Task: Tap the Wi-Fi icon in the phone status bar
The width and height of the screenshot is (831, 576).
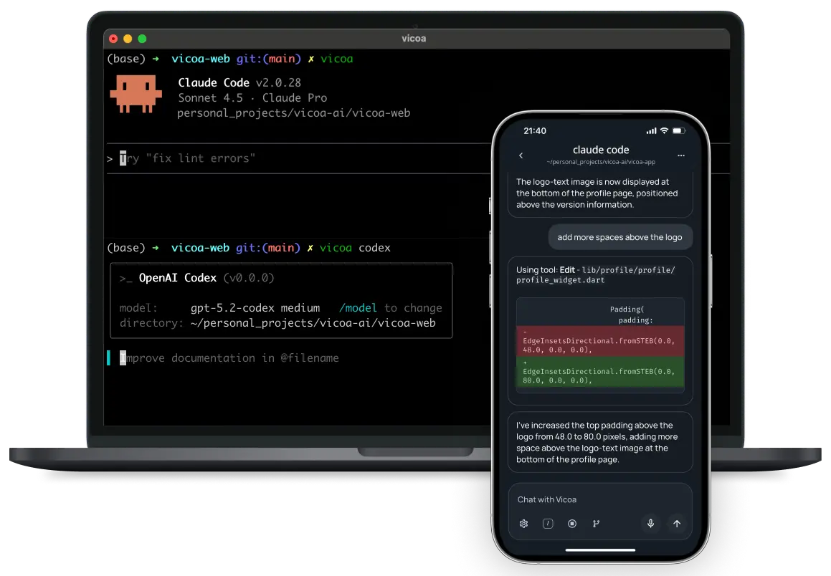Action: (x=664, y=131)
